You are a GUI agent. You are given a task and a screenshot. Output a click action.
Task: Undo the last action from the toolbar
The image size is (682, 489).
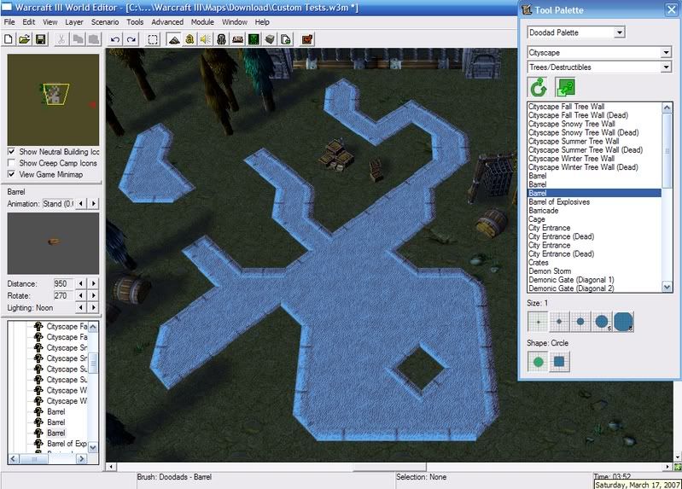coord(115,39)
